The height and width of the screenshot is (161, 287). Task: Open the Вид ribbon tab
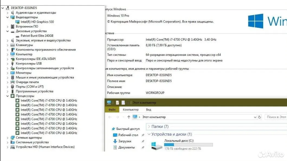point(149,110)
